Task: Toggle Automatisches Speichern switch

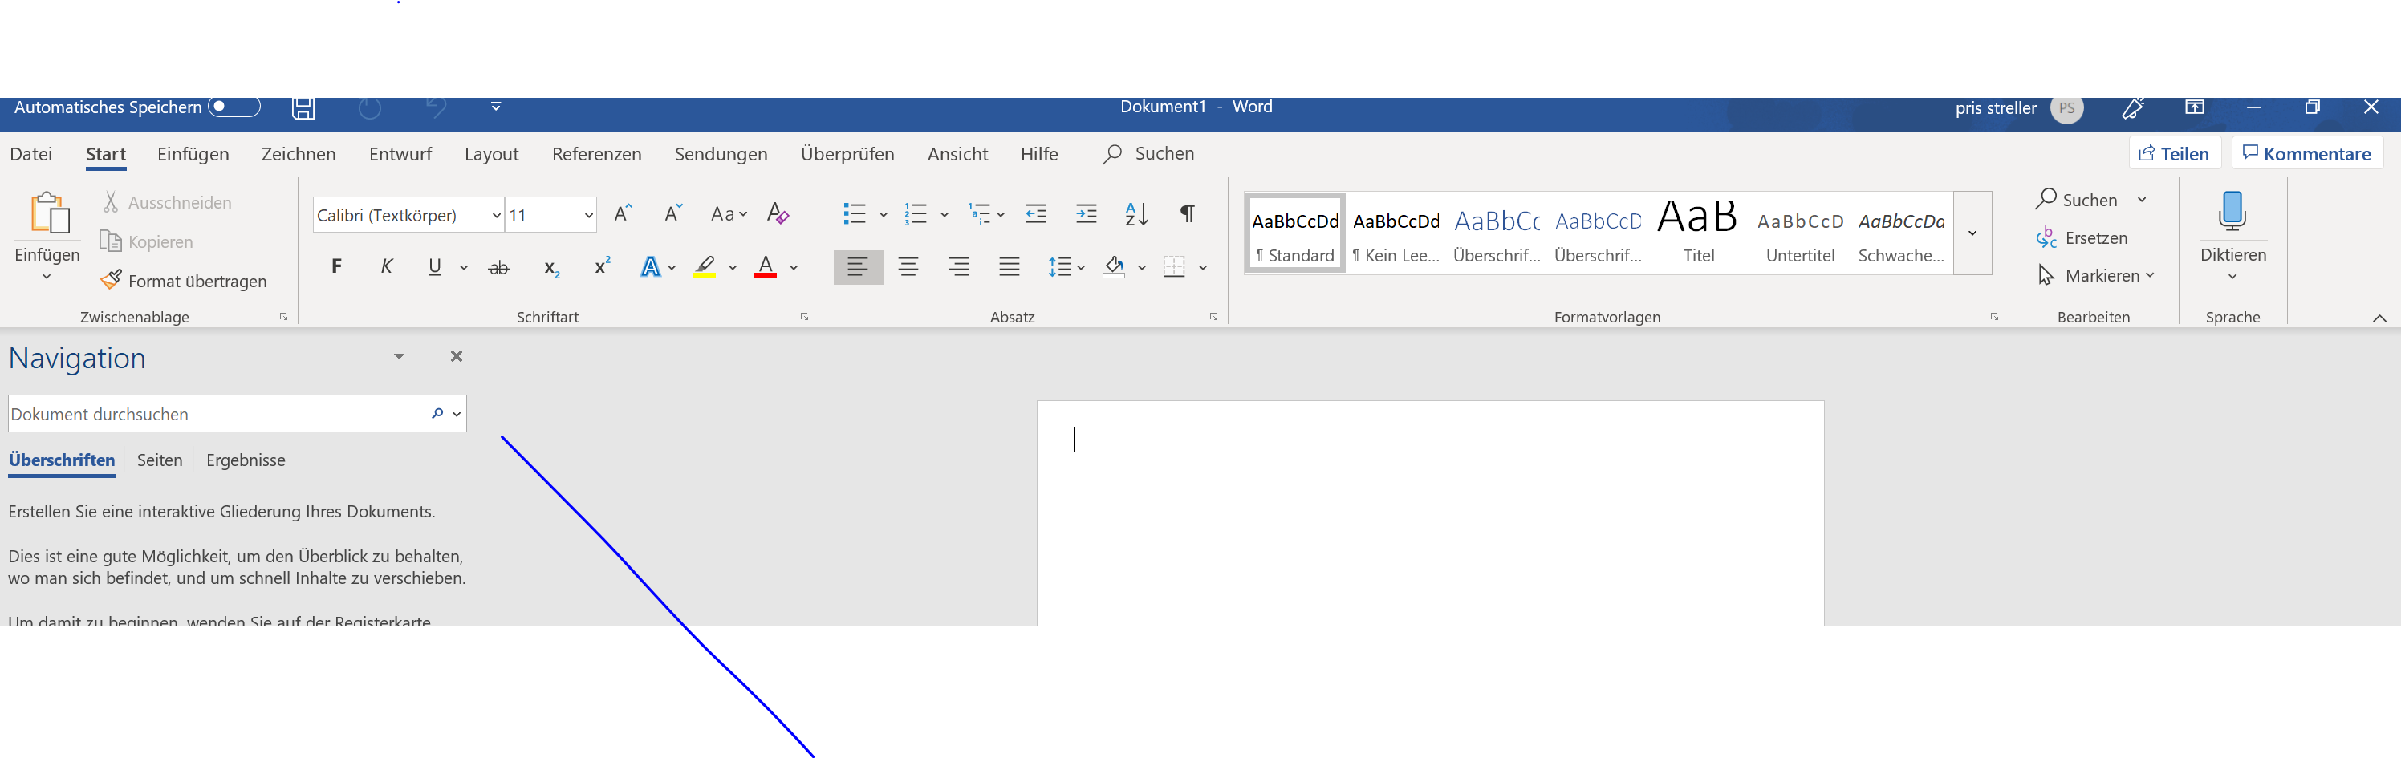Action: (x=234, y=106)
